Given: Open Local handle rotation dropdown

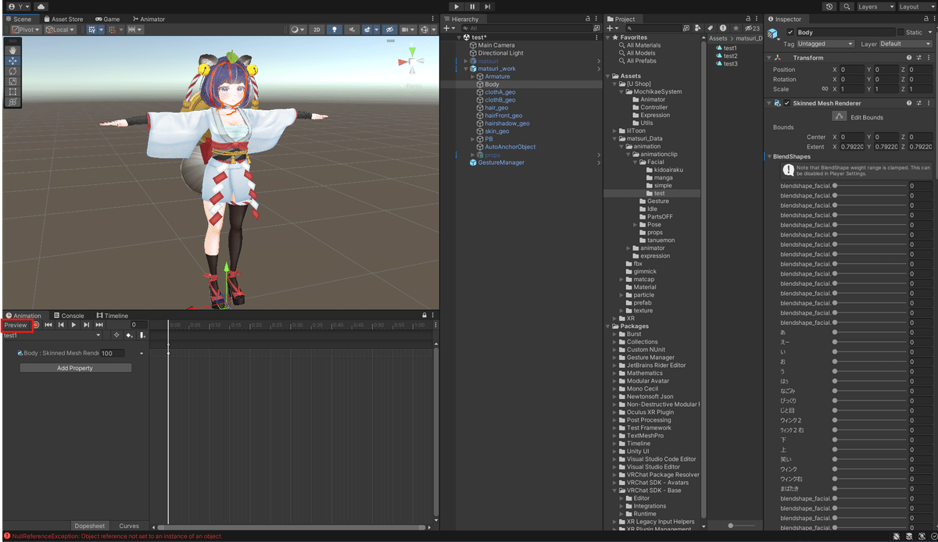Looking at the screenshot, I should (60, 30).
